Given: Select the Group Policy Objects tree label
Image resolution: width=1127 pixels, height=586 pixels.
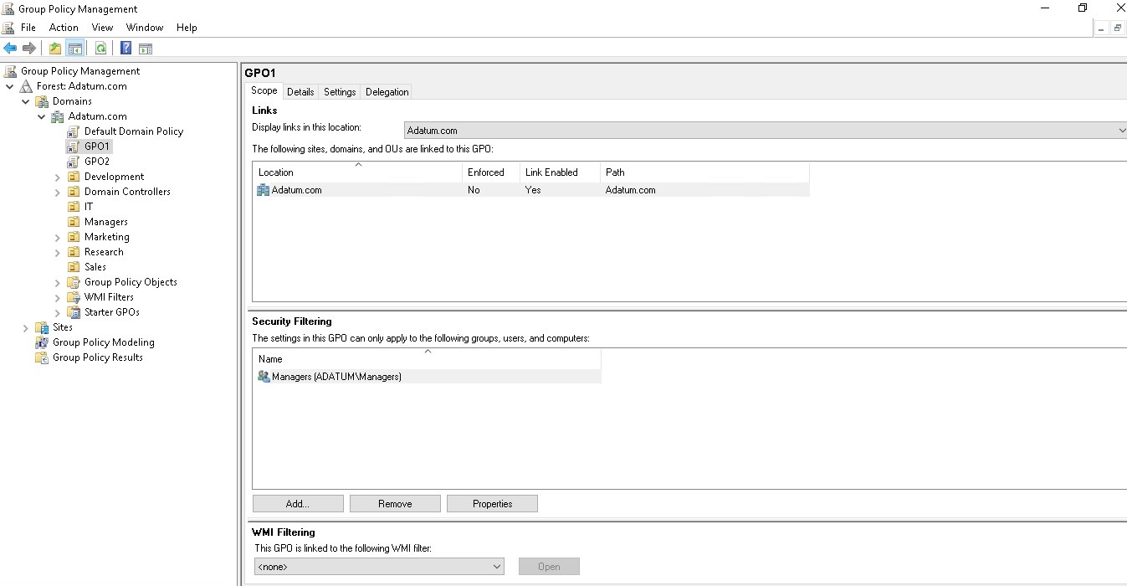Looking at the screenshot, I should pyautogui.click(x=131, y=282).
